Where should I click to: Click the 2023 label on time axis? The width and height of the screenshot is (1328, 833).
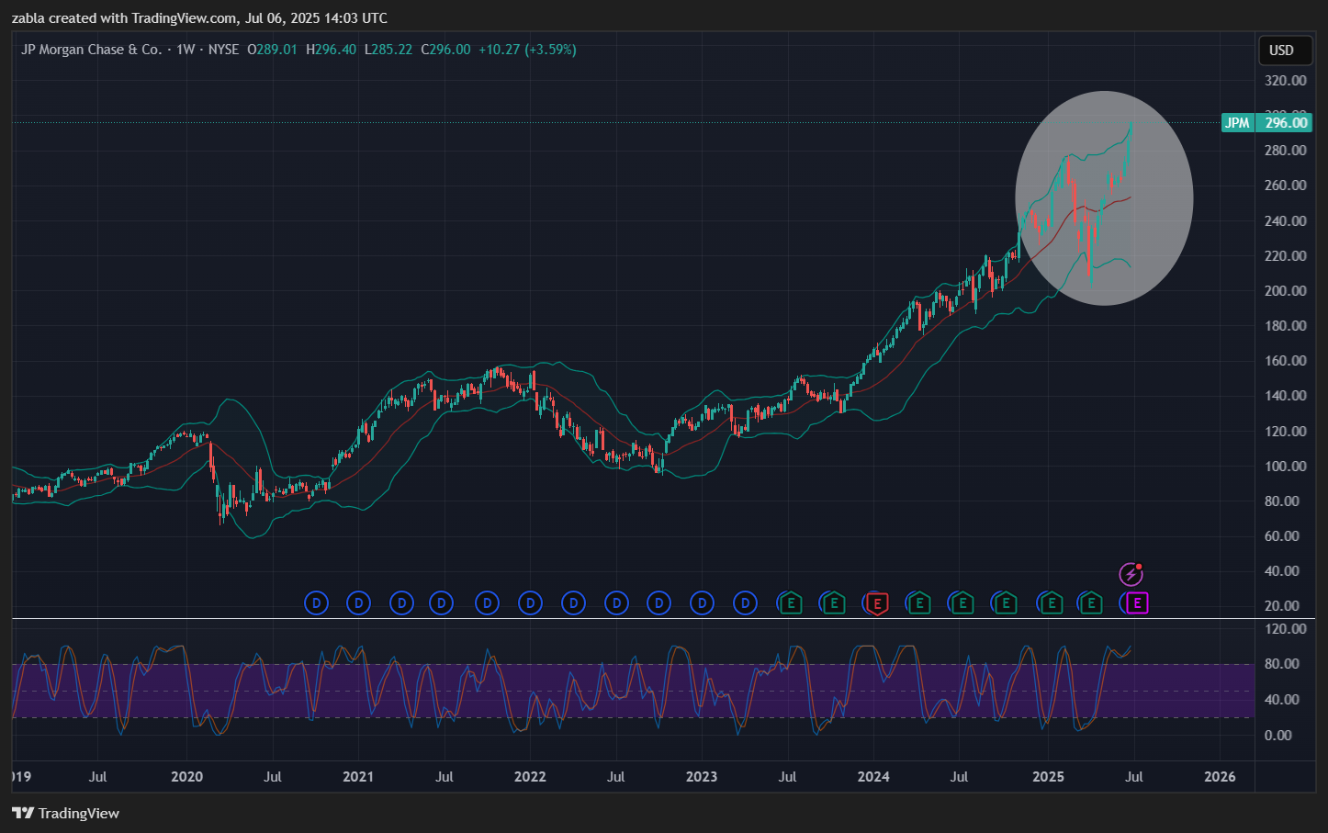[x=702, y=777]
